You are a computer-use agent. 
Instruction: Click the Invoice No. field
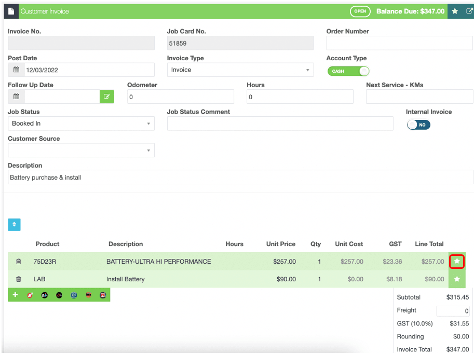(81, 43)
